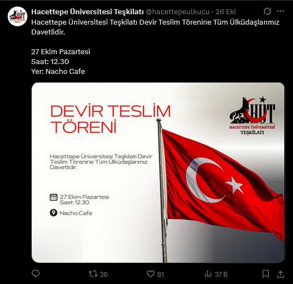
Task: Open the Hacettepe Üniversitesi Teşkilatı profile avatar
Action: 18,16
